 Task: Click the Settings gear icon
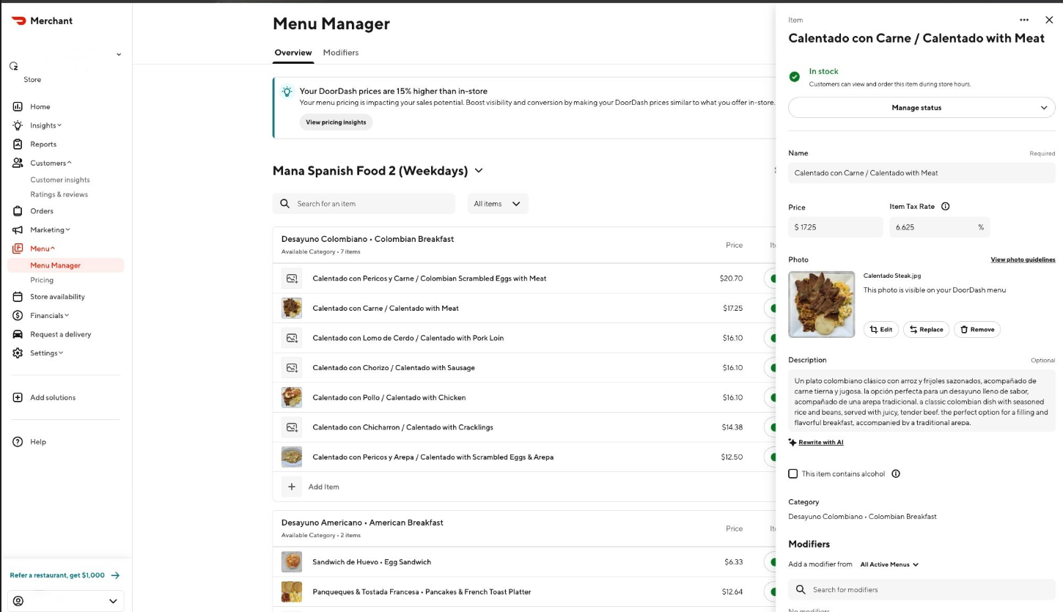18,353
